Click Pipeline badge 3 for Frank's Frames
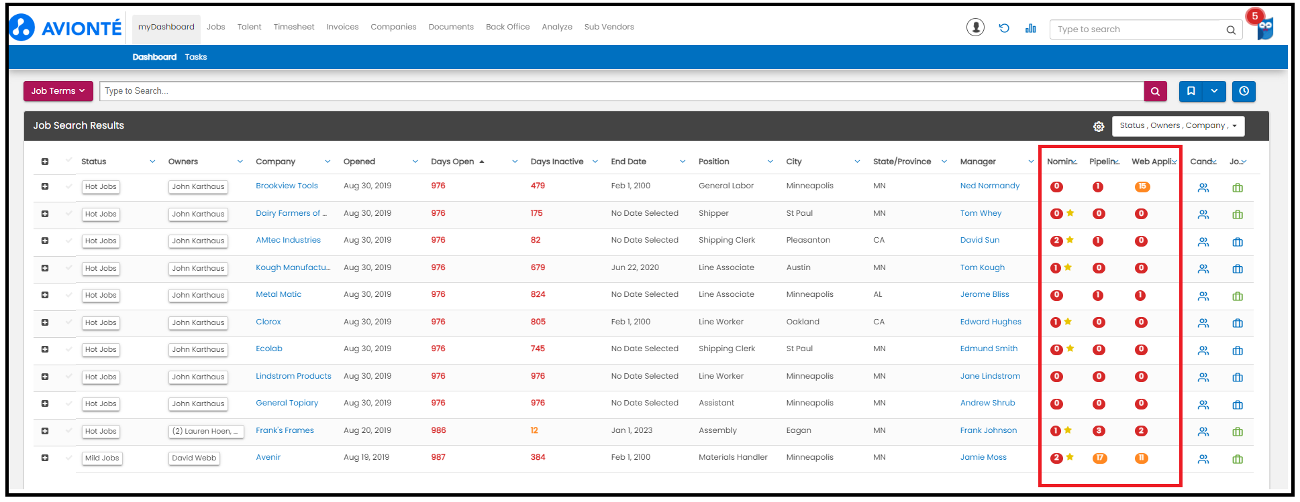The width and height of the screenshot is (1300, 502). pyautogui.click(x=1099, y=431)
